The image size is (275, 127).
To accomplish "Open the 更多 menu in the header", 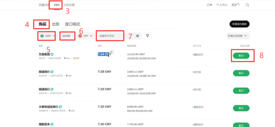I will pos(236,5).
